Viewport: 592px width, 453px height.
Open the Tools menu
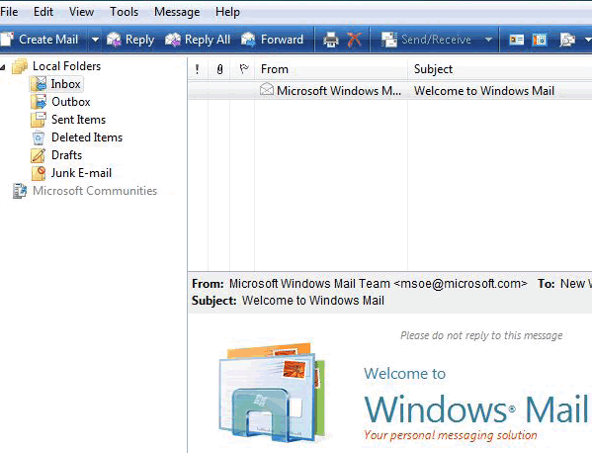pos(124,12)
